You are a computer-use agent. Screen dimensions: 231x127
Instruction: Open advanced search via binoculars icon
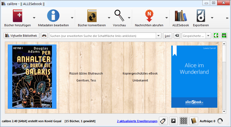tap(44, 36)
